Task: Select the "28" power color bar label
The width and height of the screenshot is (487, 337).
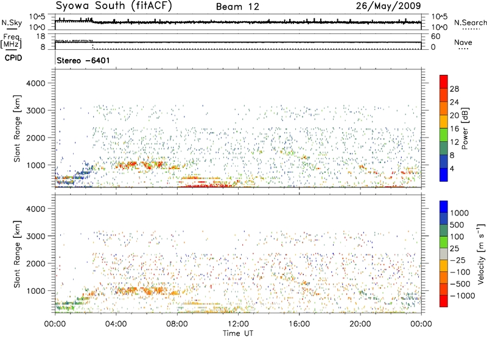Action: point(454,89)
